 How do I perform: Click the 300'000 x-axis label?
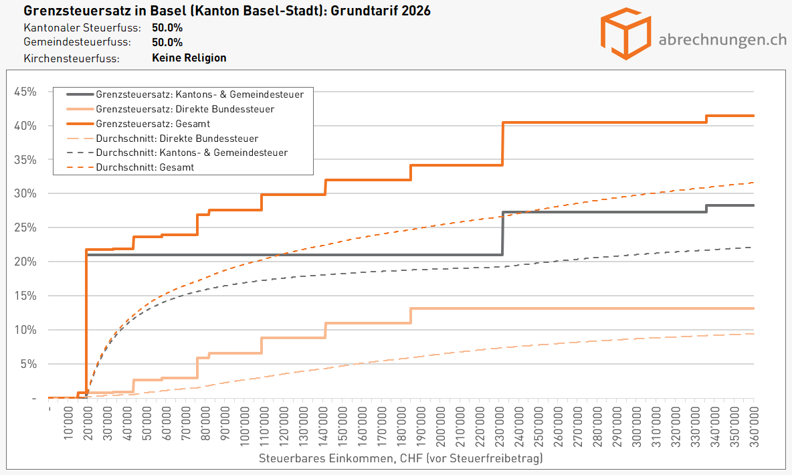(637, 425)
